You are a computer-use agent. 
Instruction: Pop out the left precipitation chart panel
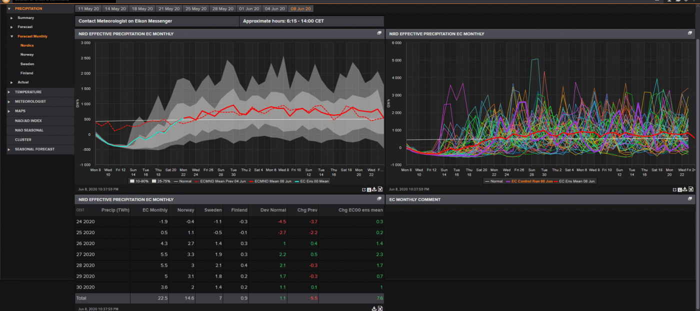(x=379, y=33)
